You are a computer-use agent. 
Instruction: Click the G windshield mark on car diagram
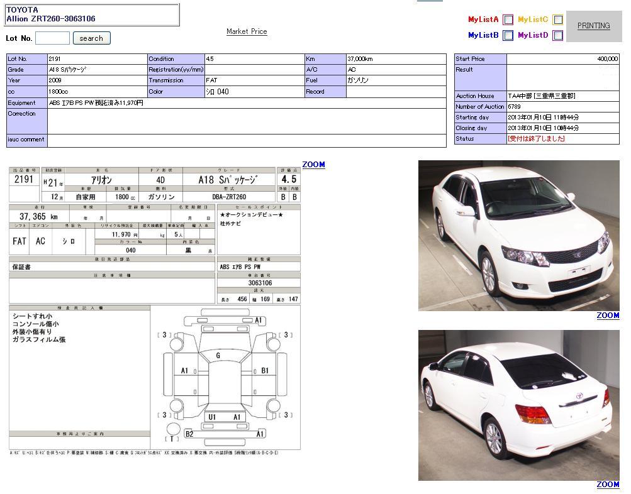pos(218,356)
